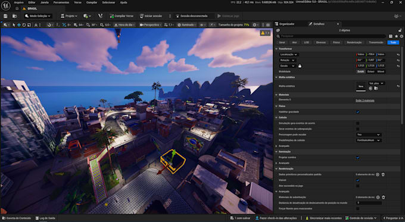
Task: Activate the translate move gizmo tool
Action: (19, 25)
